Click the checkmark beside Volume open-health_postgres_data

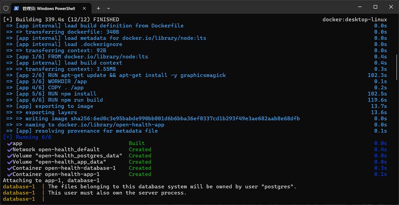(x=10, y=156)
